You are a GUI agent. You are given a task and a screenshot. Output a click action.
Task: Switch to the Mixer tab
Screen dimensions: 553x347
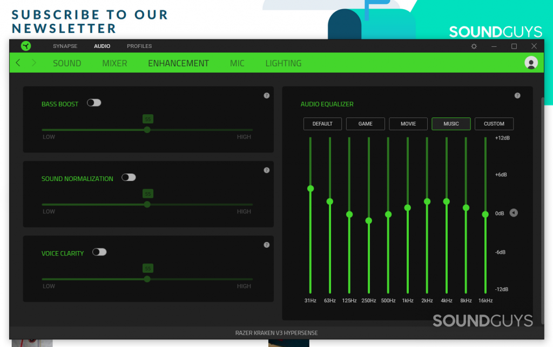(x=114, y=64)
